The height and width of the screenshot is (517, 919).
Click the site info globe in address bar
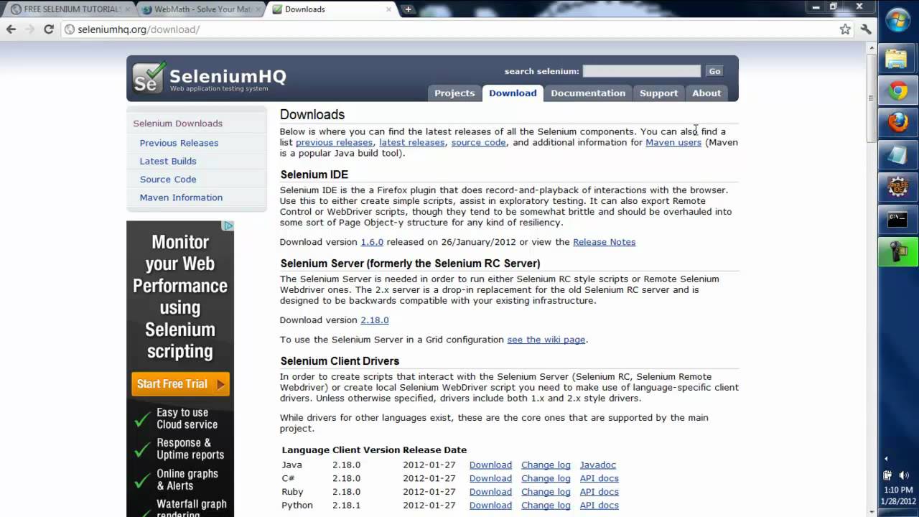70,29
